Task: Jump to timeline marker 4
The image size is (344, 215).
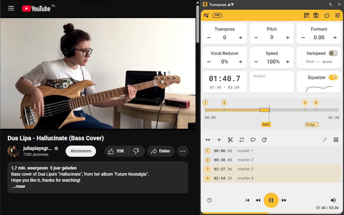Action: (316, 102)
